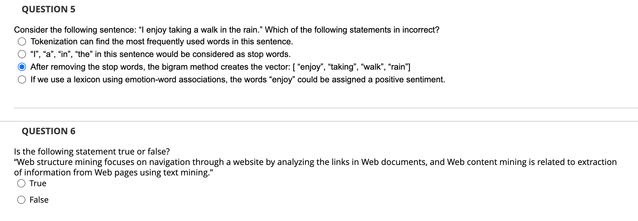638x221 pixels.
Task: Select the Tokenization answer radio button
Action: pos(22,41)
